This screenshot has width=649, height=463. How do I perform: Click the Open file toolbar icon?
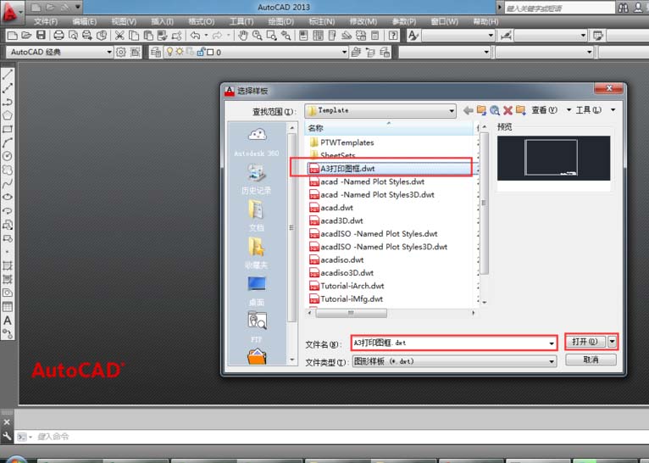click(x=26, y=36)
